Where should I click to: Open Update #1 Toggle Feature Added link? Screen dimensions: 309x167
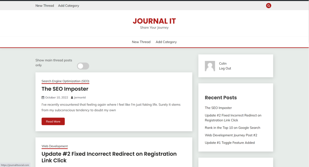(230, 143)
